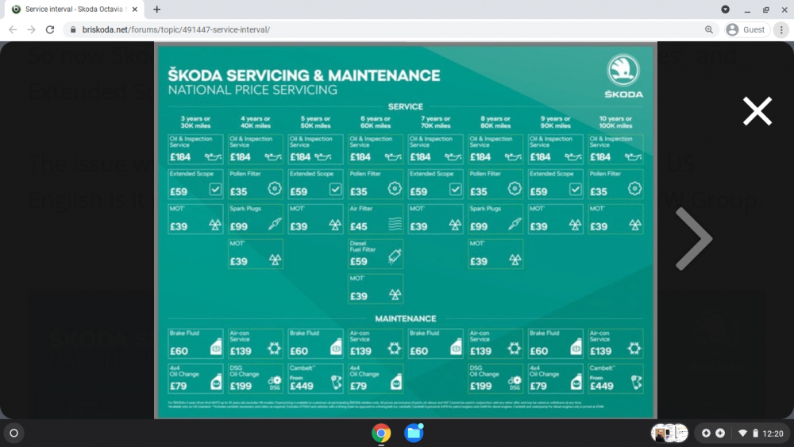Image resolution: width=794 pixels, height=447 pixels.
Task: Click Cambelt From £449 under 5 years column
Action: pos(315,378)
